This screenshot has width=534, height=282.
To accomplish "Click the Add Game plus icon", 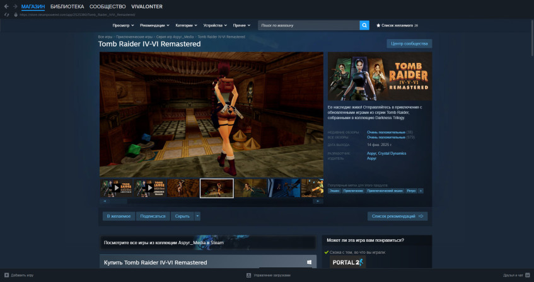I will click(6, 275).
